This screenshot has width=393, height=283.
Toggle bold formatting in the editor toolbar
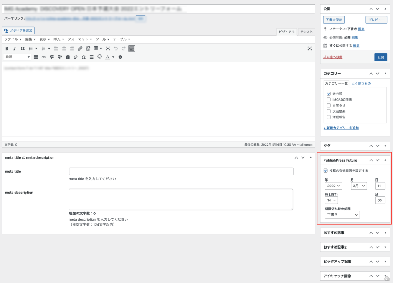tap(7, 49)
